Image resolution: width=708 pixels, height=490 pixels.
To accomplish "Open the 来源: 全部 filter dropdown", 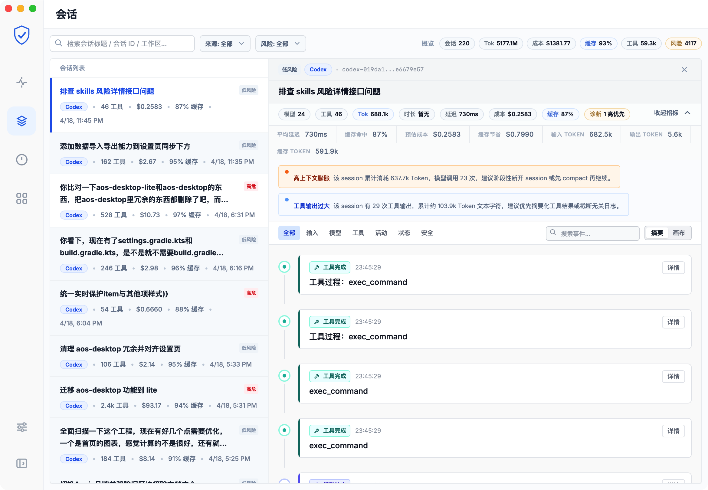I will [225, 43].
